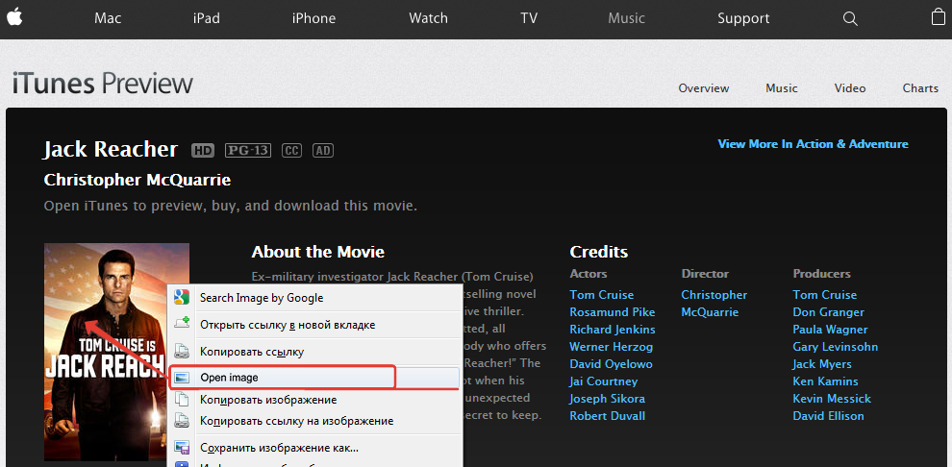Click the Jack Reacher movie poster
Viewport: 952px width, 467px height.
(116, 352)
